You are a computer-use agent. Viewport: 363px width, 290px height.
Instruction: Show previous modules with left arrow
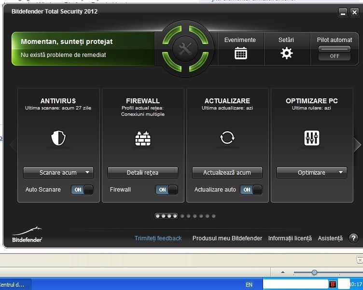[x=13, y=145]
